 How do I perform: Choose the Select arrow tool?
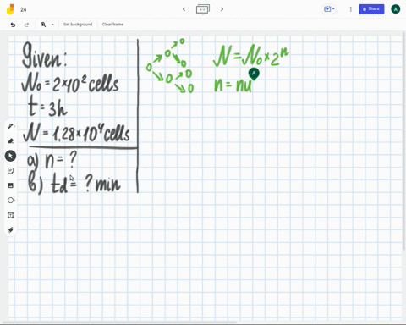[x=11, y=156]
